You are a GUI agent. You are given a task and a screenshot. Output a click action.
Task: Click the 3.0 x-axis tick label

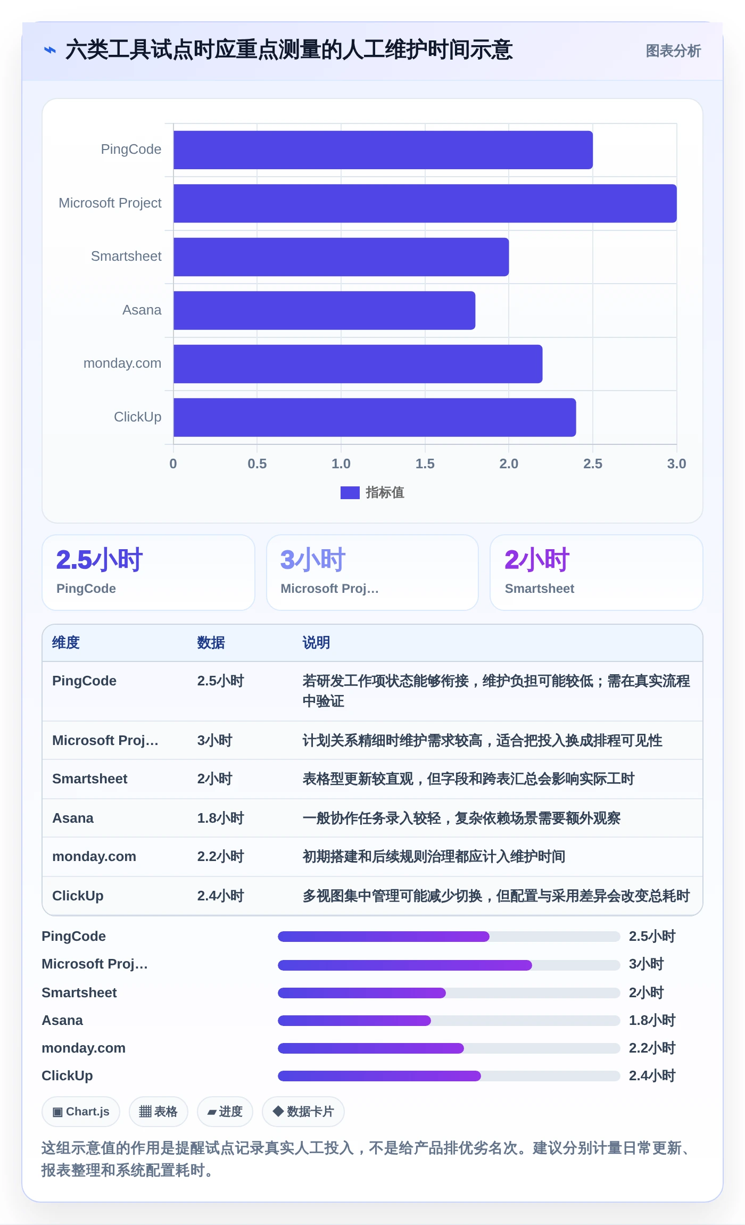[676, 464]
